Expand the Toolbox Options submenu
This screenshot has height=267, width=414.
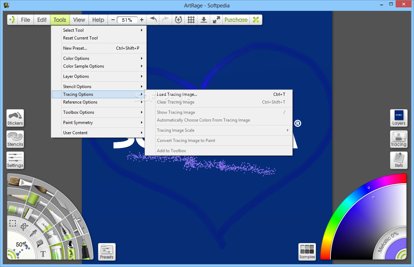[x=99, y=112]
